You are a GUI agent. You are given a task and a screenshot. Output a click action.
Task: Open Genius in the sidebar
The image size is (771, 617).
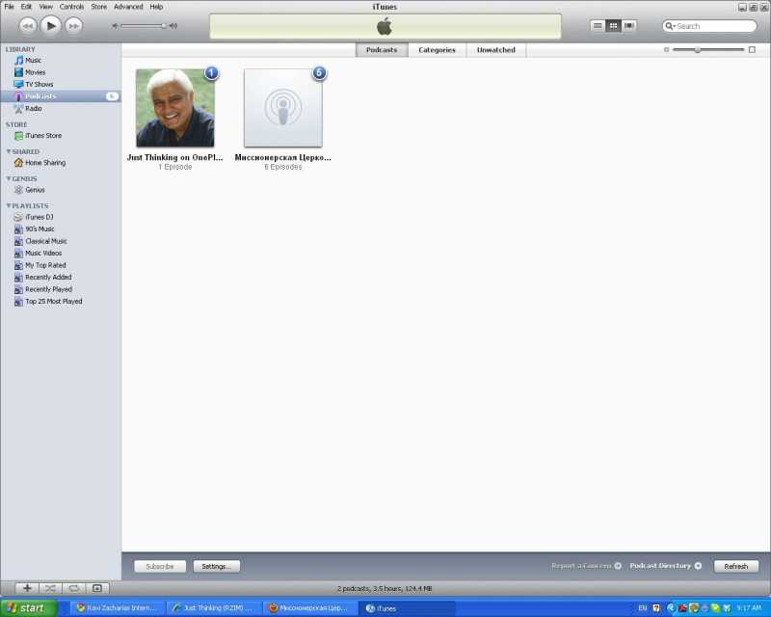point(35,189)
